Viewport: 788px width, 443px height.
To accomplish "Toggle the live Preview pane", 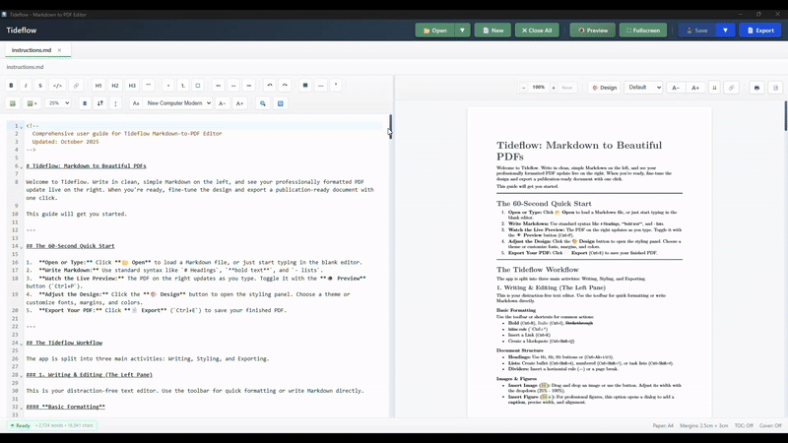I will [592, 31].
